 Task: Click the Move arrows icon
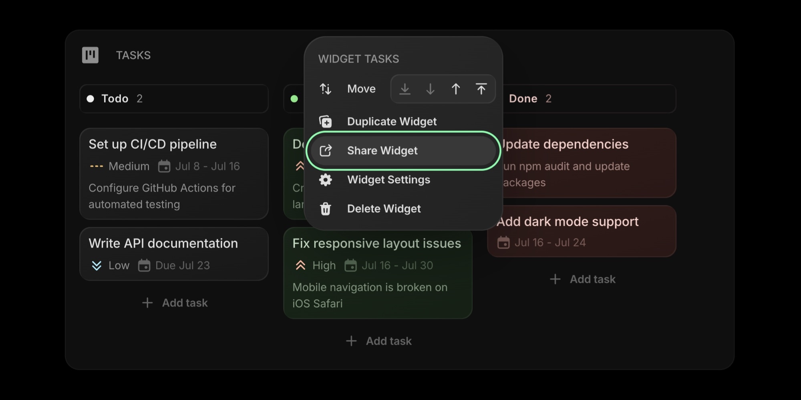coord(326,89)
